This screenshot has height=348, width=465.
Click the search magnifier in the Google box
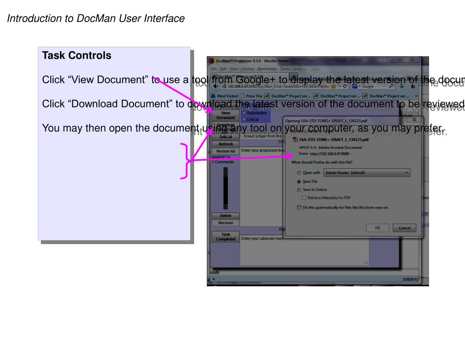coord(391,86)
